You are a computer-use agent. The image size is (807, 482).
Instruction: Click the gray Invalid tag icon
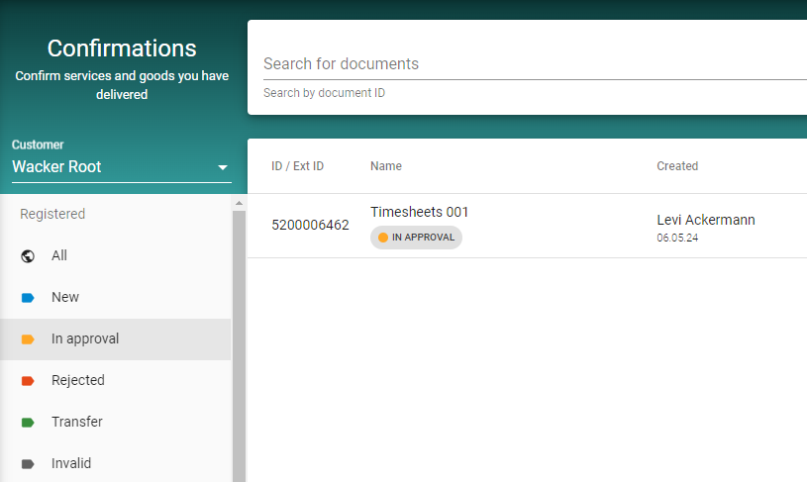[x=28, y=463]
